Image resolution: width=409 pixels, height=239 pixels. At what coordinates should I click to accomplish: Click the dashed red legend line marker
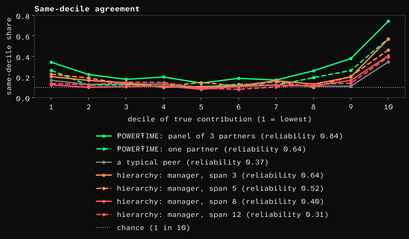(104, 215)
